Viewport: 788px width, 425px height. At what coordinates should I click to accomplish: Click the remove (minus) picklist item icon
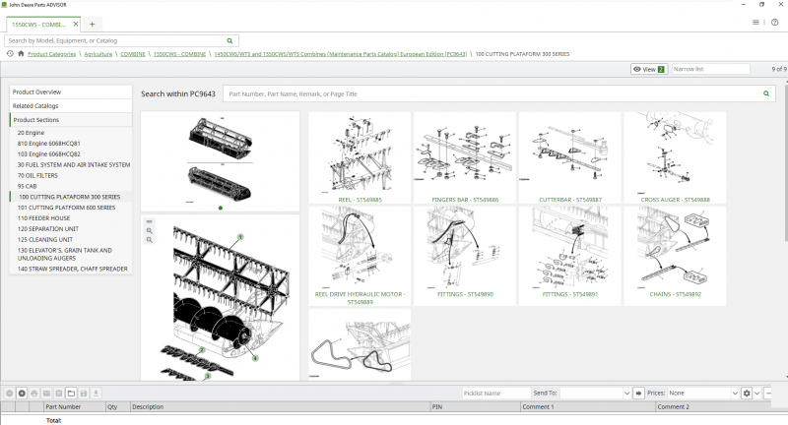coord(9,393)
